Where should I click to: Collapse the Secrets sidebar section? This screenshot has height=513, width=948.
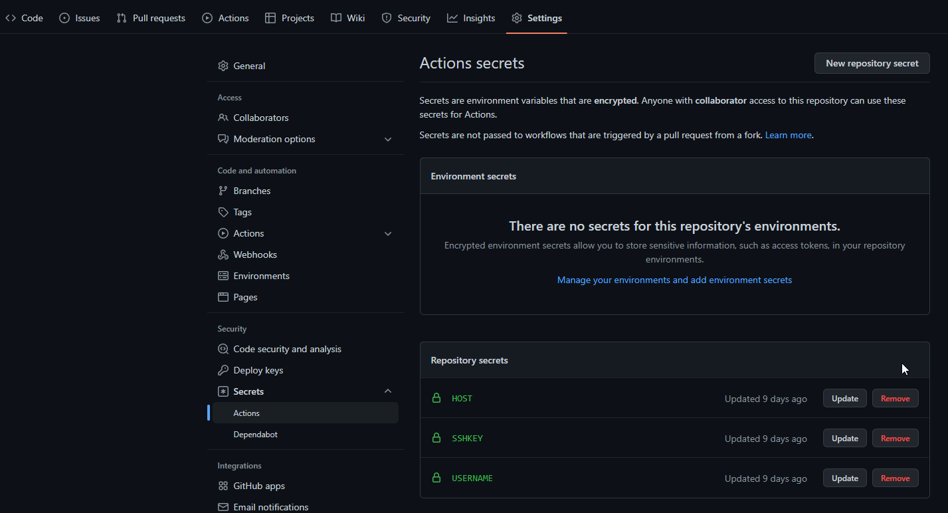pyautogui.click(x=388, y=391)
